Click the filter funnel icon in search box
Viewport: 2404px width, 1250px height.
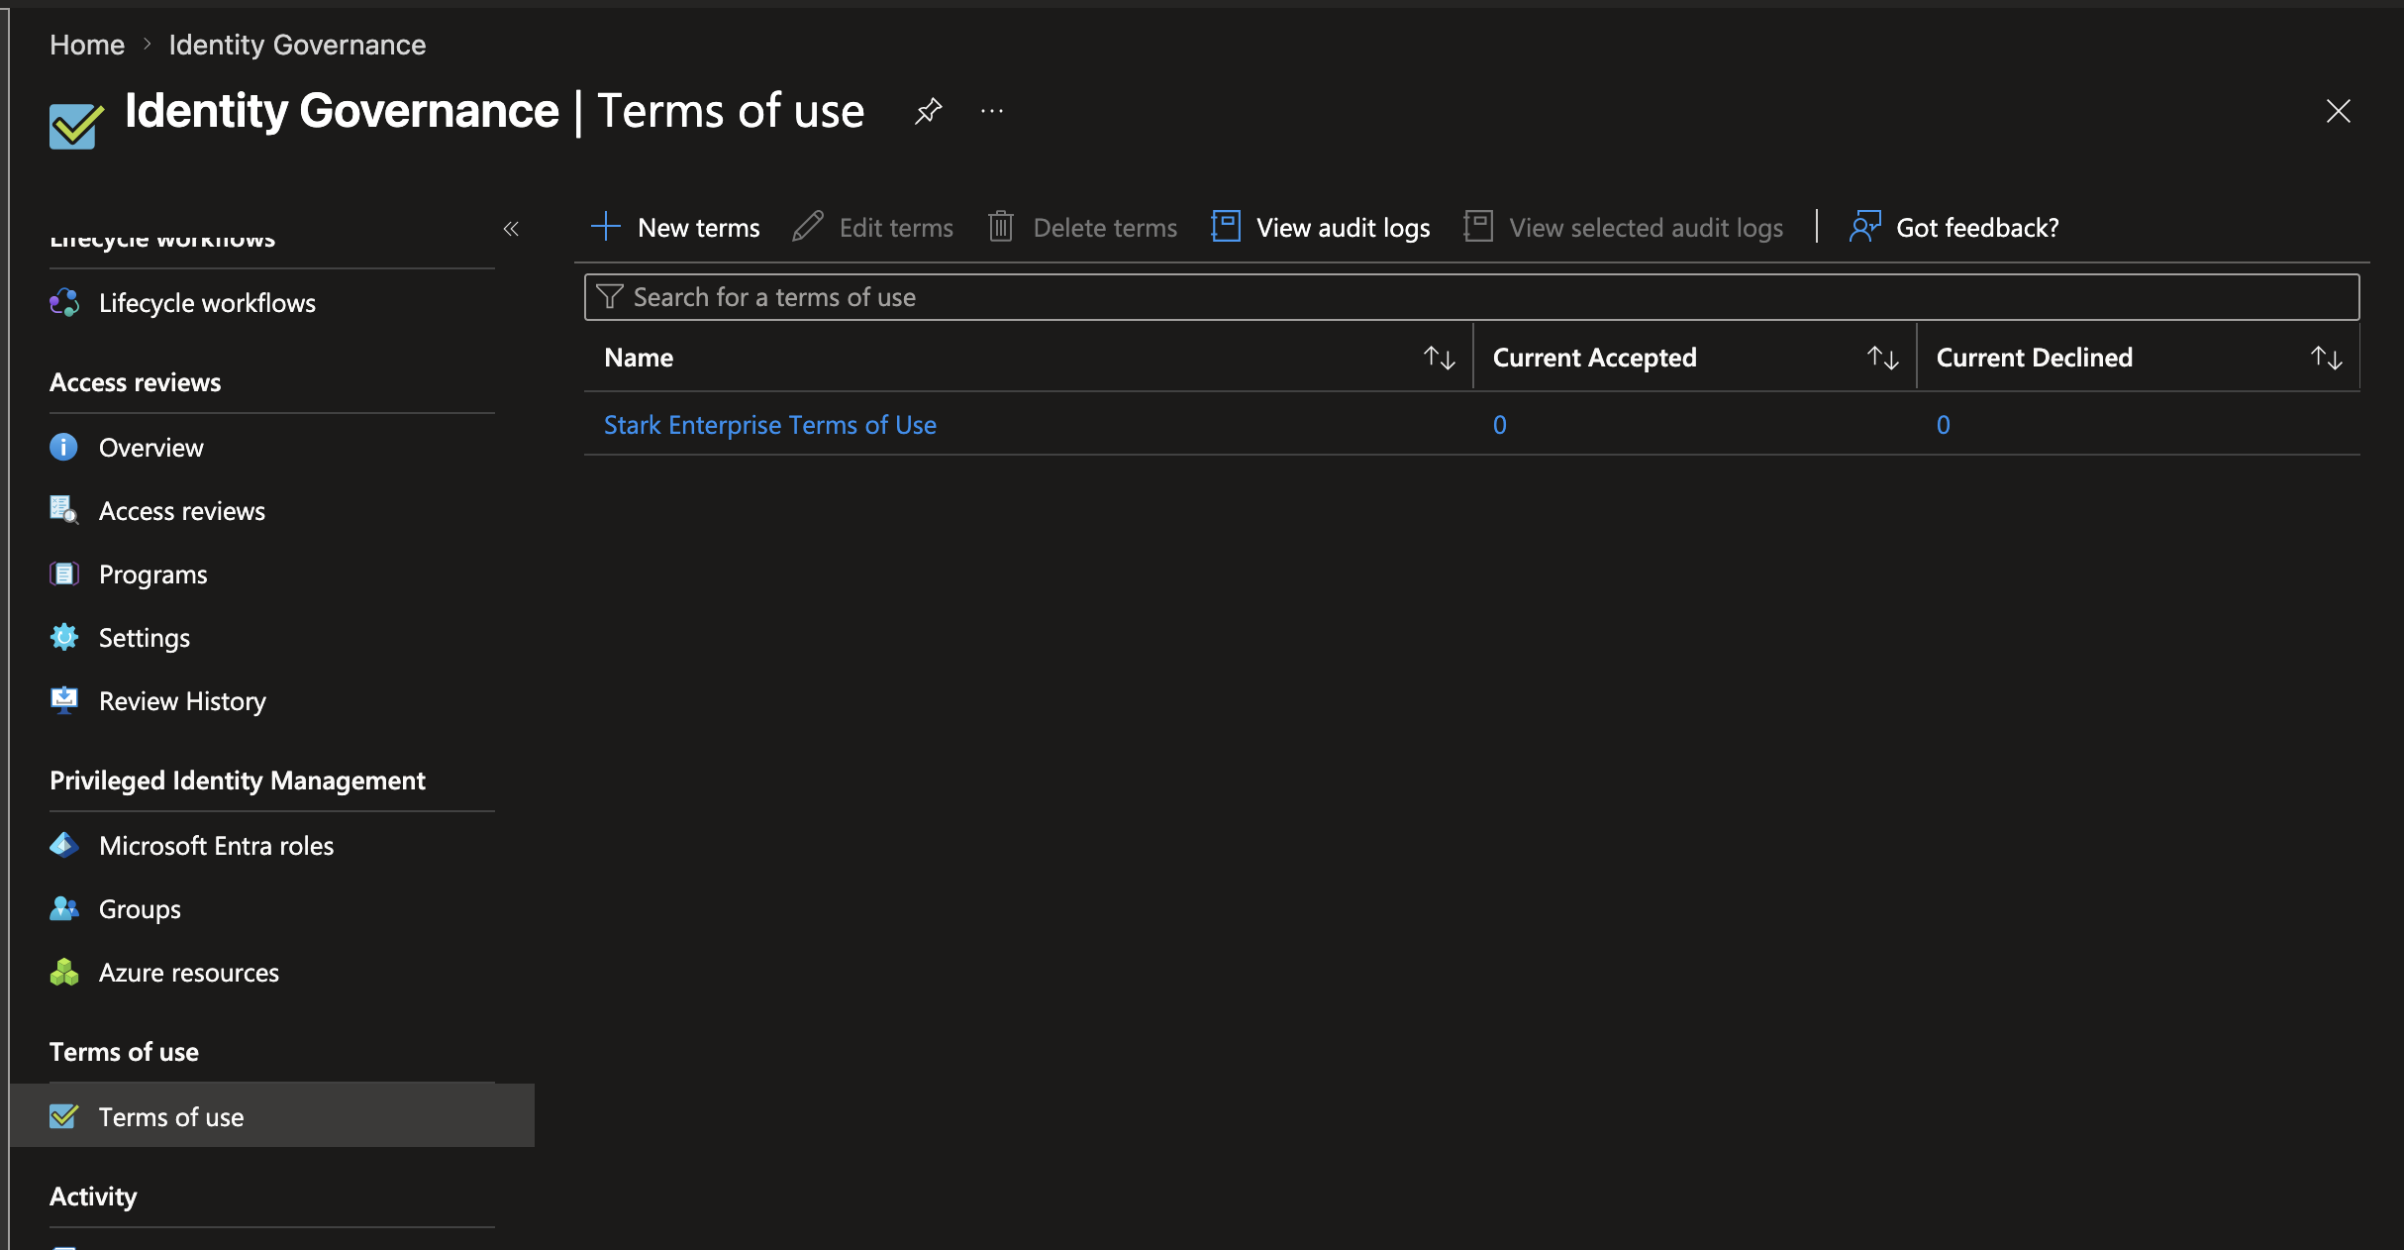point(610,297)
